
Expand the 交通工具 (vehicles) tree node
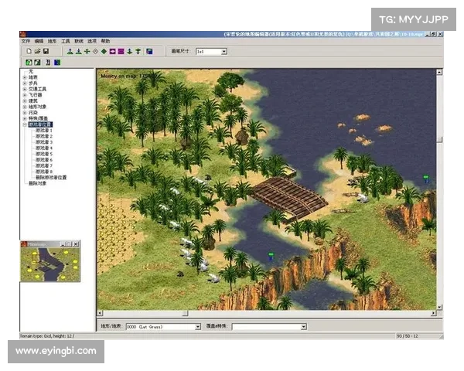(25, 89)
